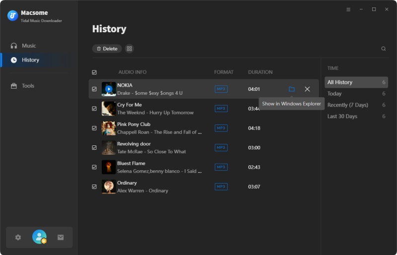Open the user account avatar
The width and height of the screenshot is (397, 255).
(x=39, y=237)
